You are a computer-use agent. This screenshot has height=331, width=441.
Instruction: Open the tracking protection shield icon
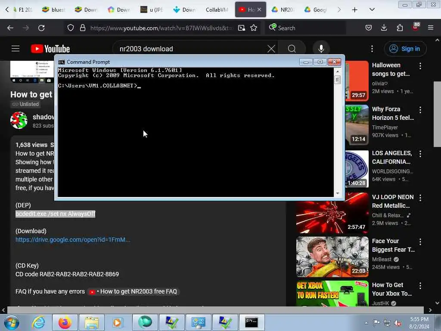point(71,28)
